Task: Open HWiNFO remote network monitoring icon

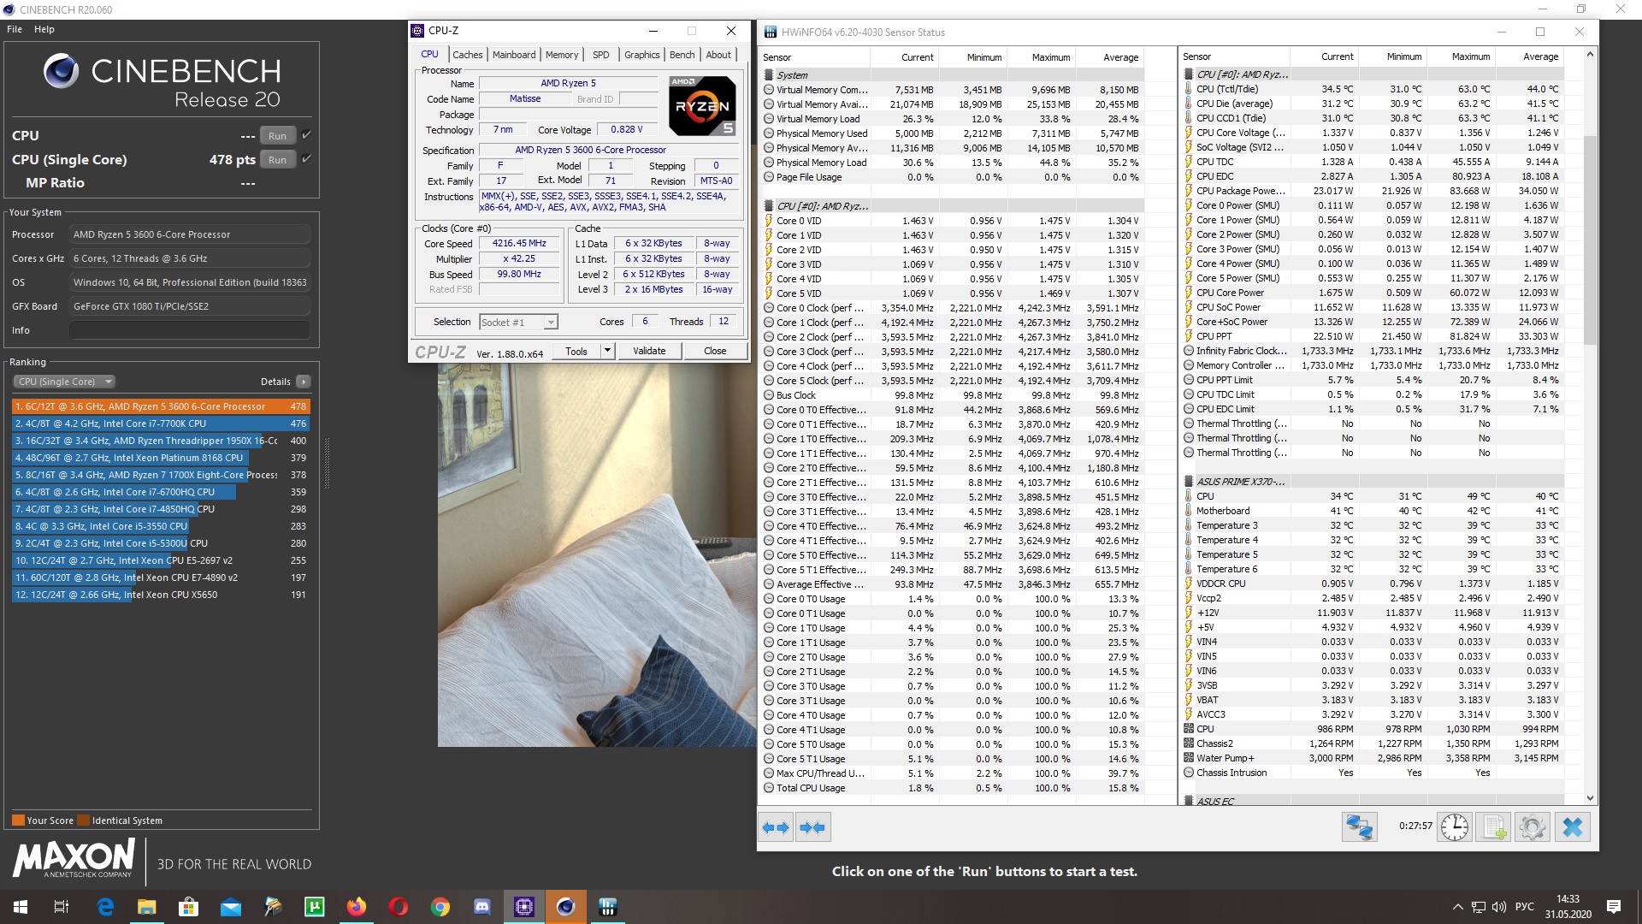Action: (x=1359, y=827)
